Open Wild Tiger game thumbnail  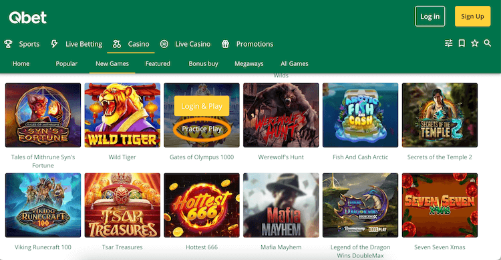click(x=122, y=115)
